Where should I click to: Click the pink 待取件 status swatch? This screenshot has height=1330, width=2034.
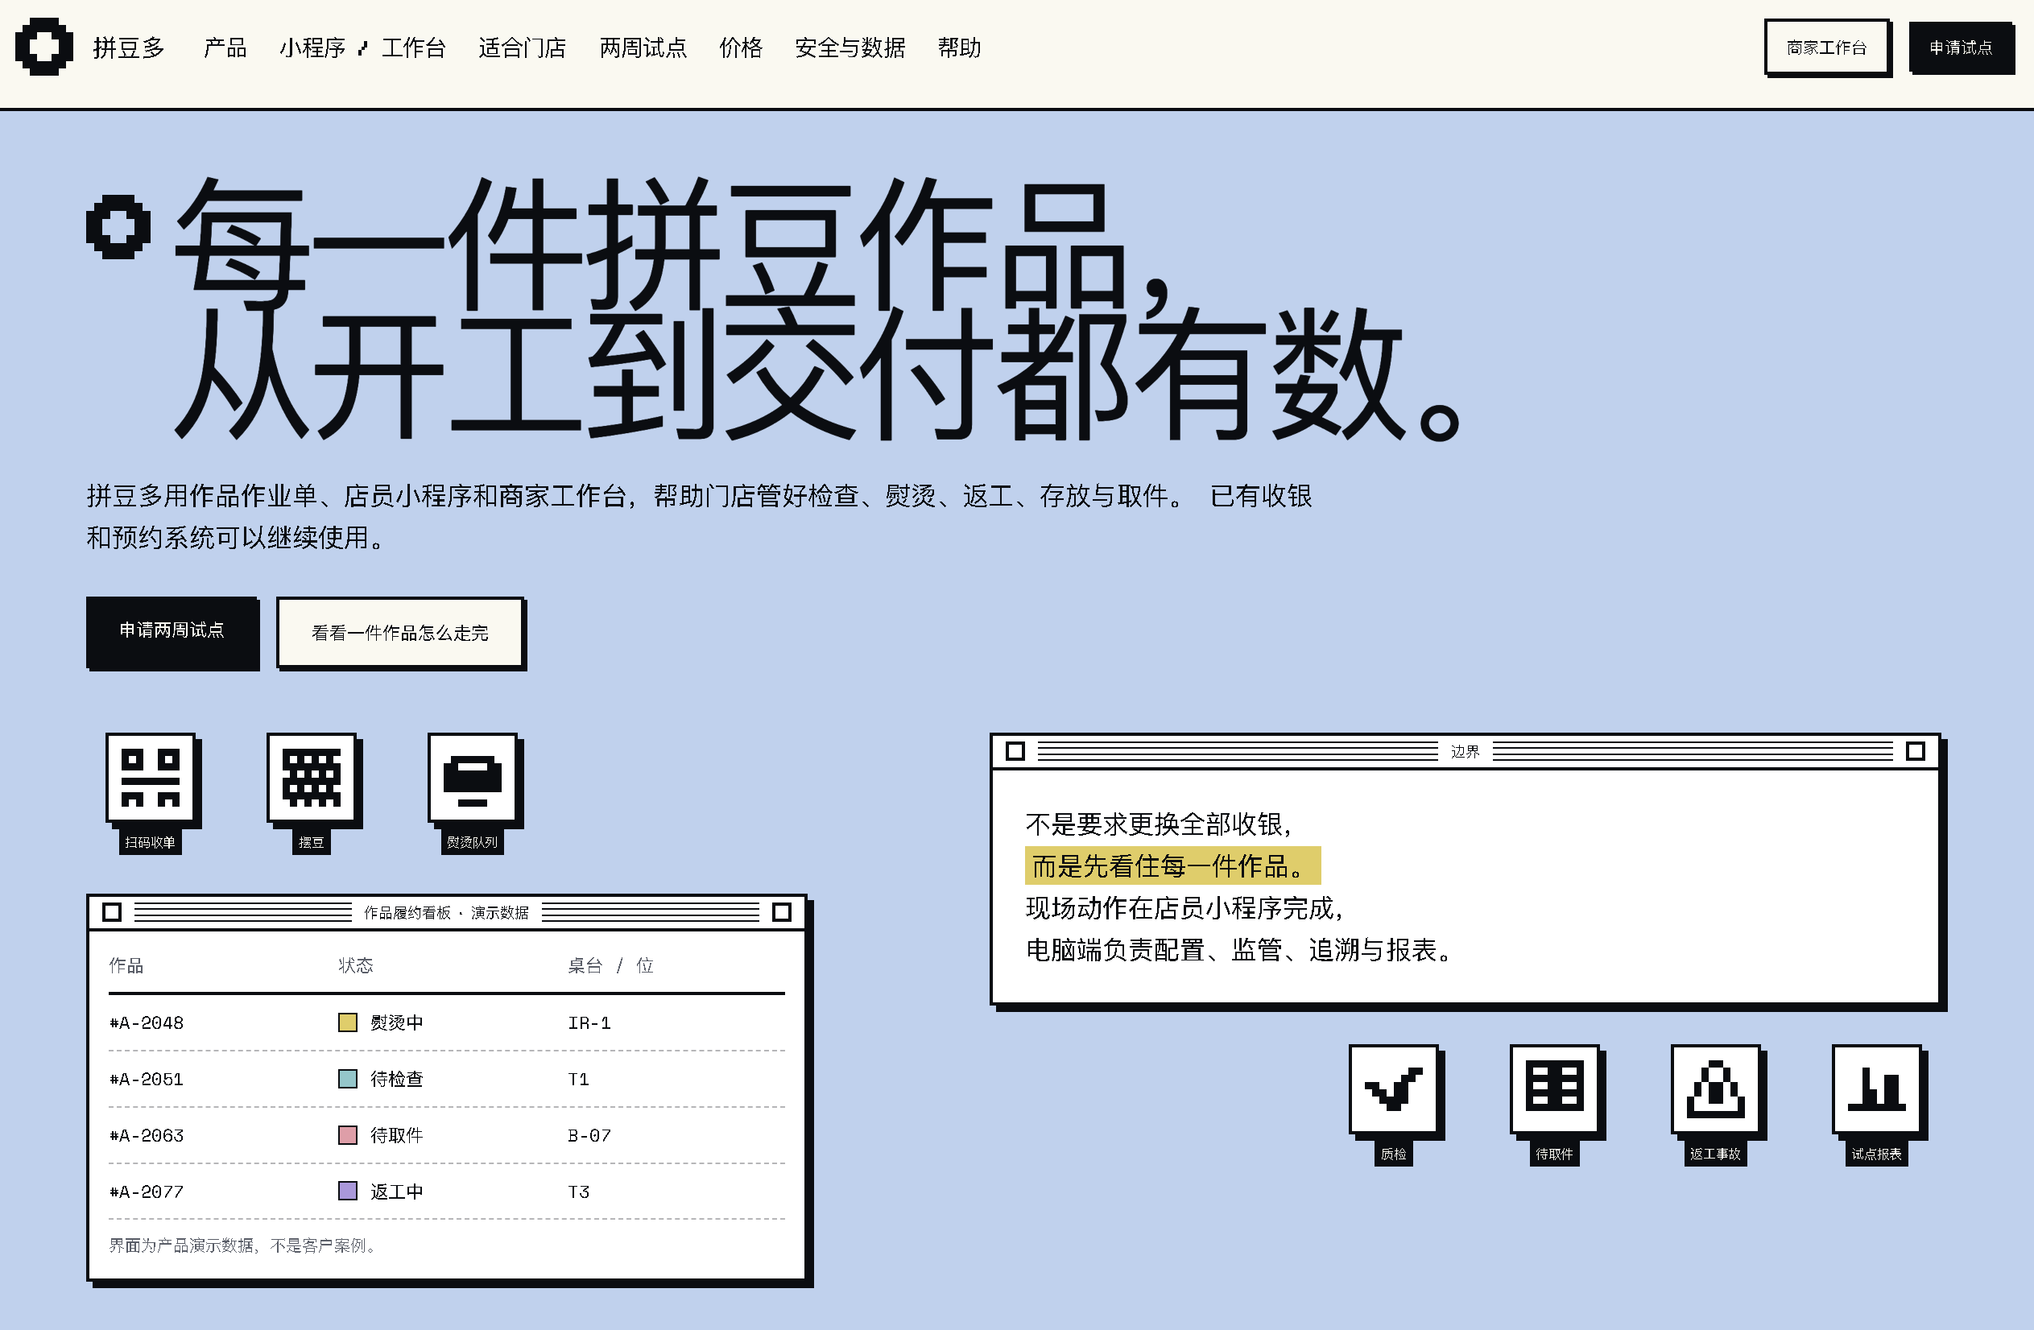[x=347, y=1135]
